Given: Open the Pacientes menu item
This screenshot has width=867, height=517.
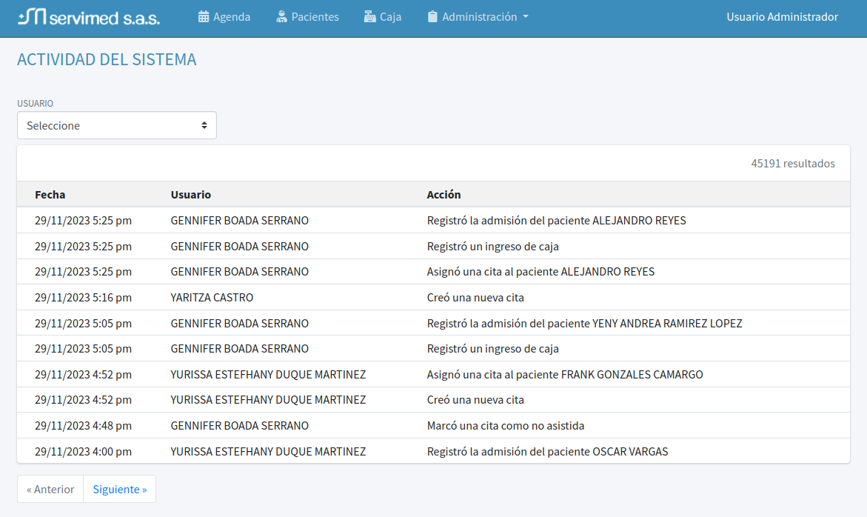Looking at the screenshot, I should coord(315,17).
